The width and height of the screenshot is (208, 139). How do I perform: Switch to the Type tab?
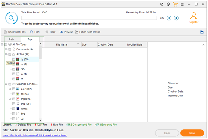pyautogui.click(x=30, y=39)
